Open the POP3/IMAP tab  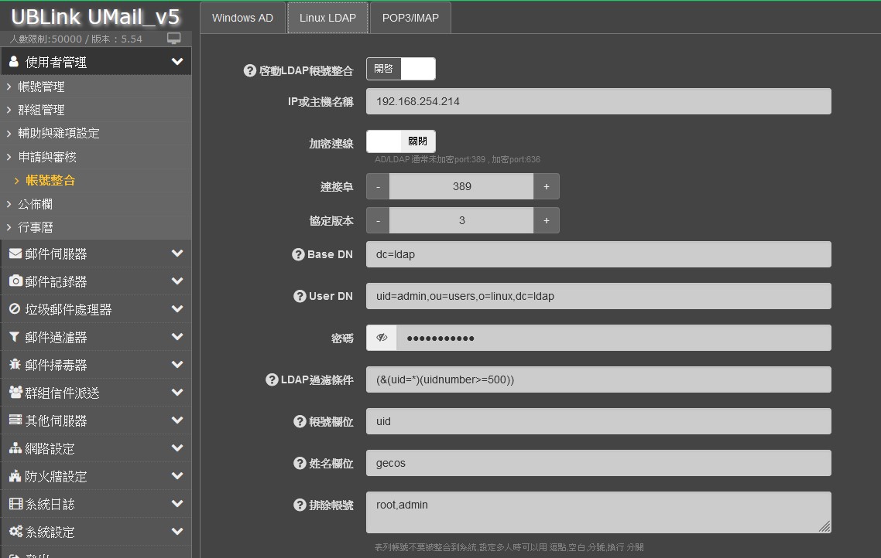410,18
